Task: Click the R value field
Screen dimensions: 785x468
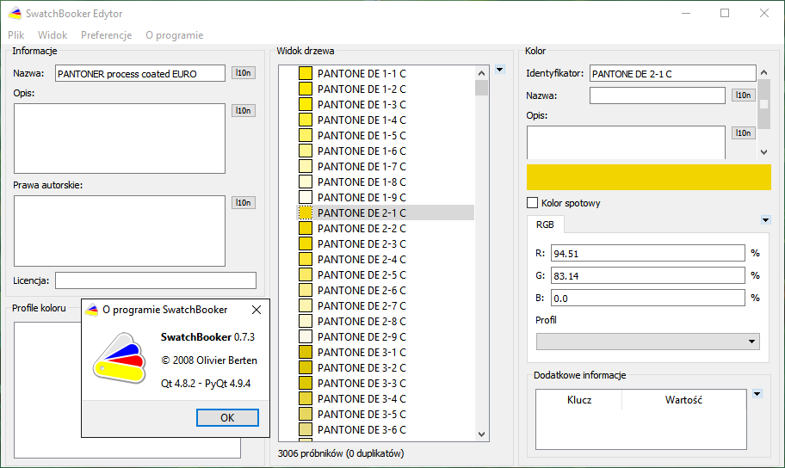Action: click(x=648, y=253)
